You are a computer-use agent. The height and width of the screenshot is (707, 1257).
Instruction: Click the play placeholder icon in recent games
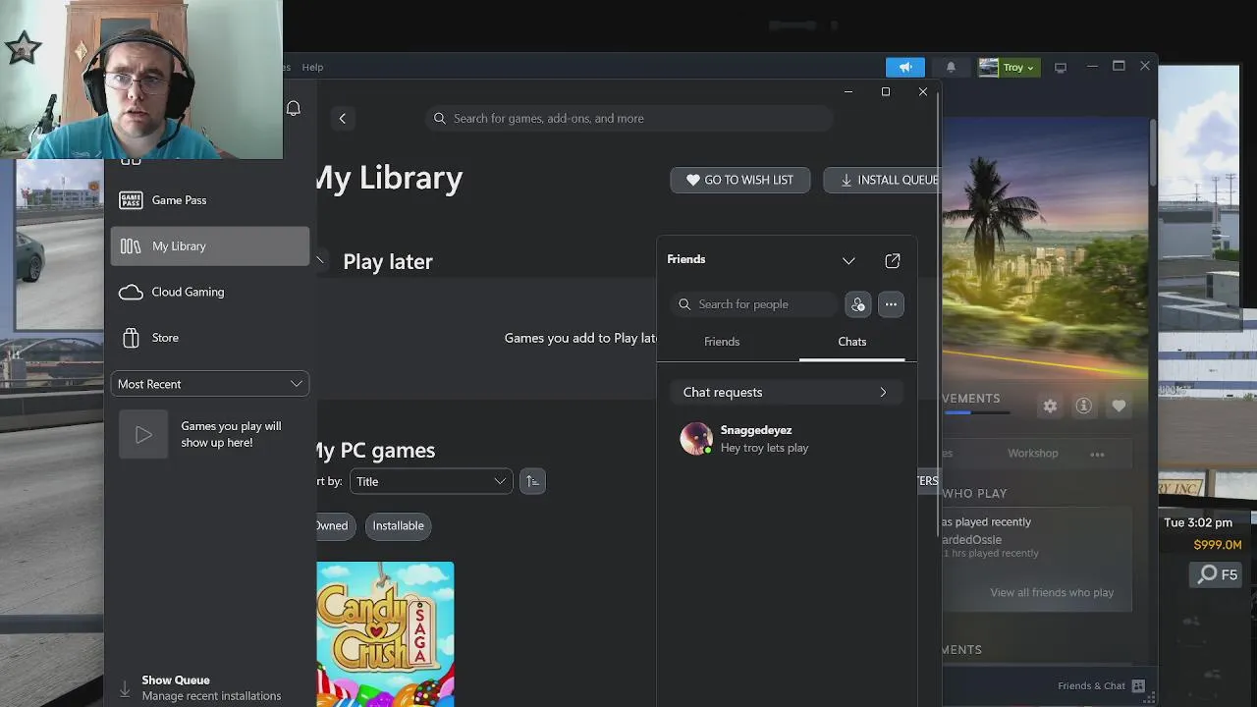coord(143,434)
